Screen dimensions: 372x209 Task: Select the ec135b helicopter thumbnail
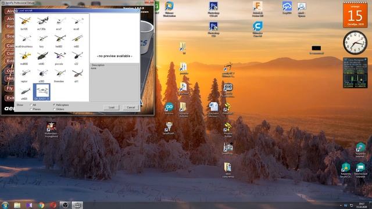pos(42,23)
